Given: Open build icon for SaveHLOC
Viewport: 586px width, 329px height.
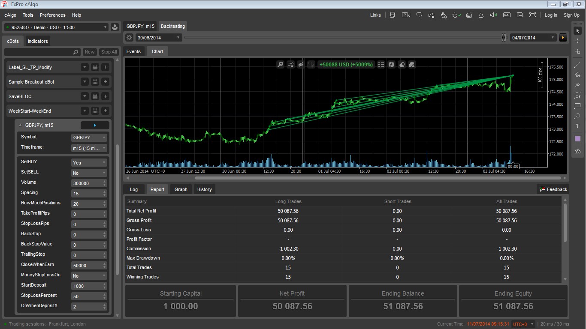Looking at the screenshot, I should (x=95, y=96).
